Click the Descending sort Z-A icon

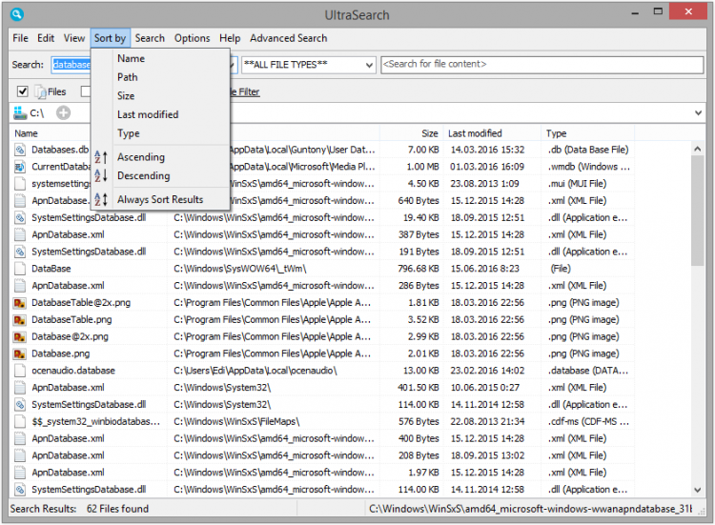pyautogui.click(x=100, y=175)
